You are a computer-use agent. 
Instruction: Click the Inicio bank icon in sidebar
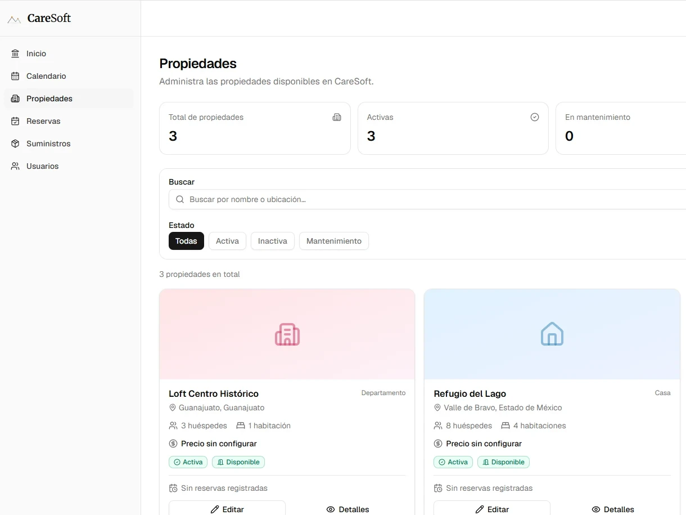pos(15,53)
